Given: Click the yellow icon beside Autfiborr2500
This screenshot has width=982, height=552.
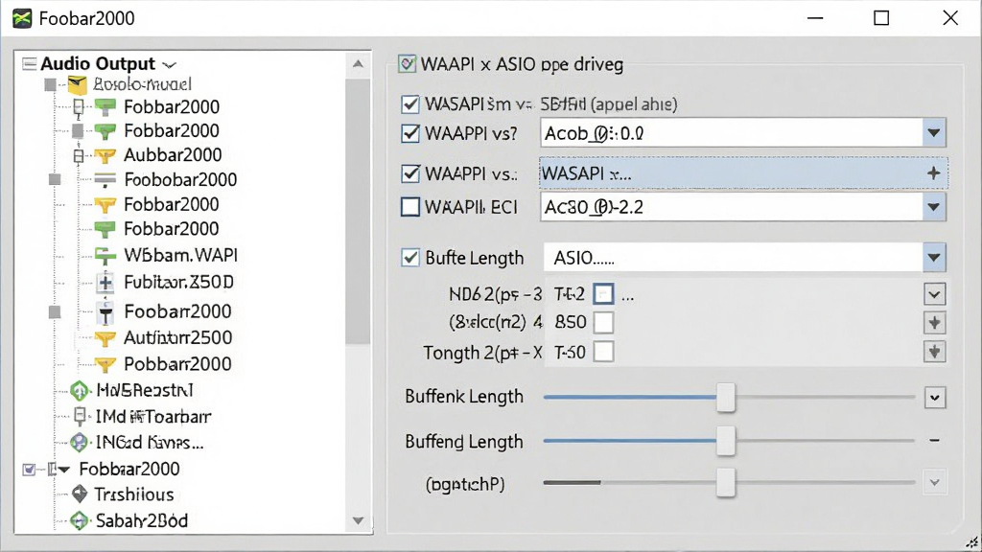Looking at the screenshot, I should (105, 338).
